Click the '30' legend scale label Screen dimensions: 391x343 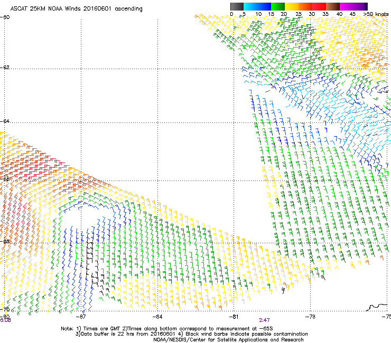tap(312, 14)
